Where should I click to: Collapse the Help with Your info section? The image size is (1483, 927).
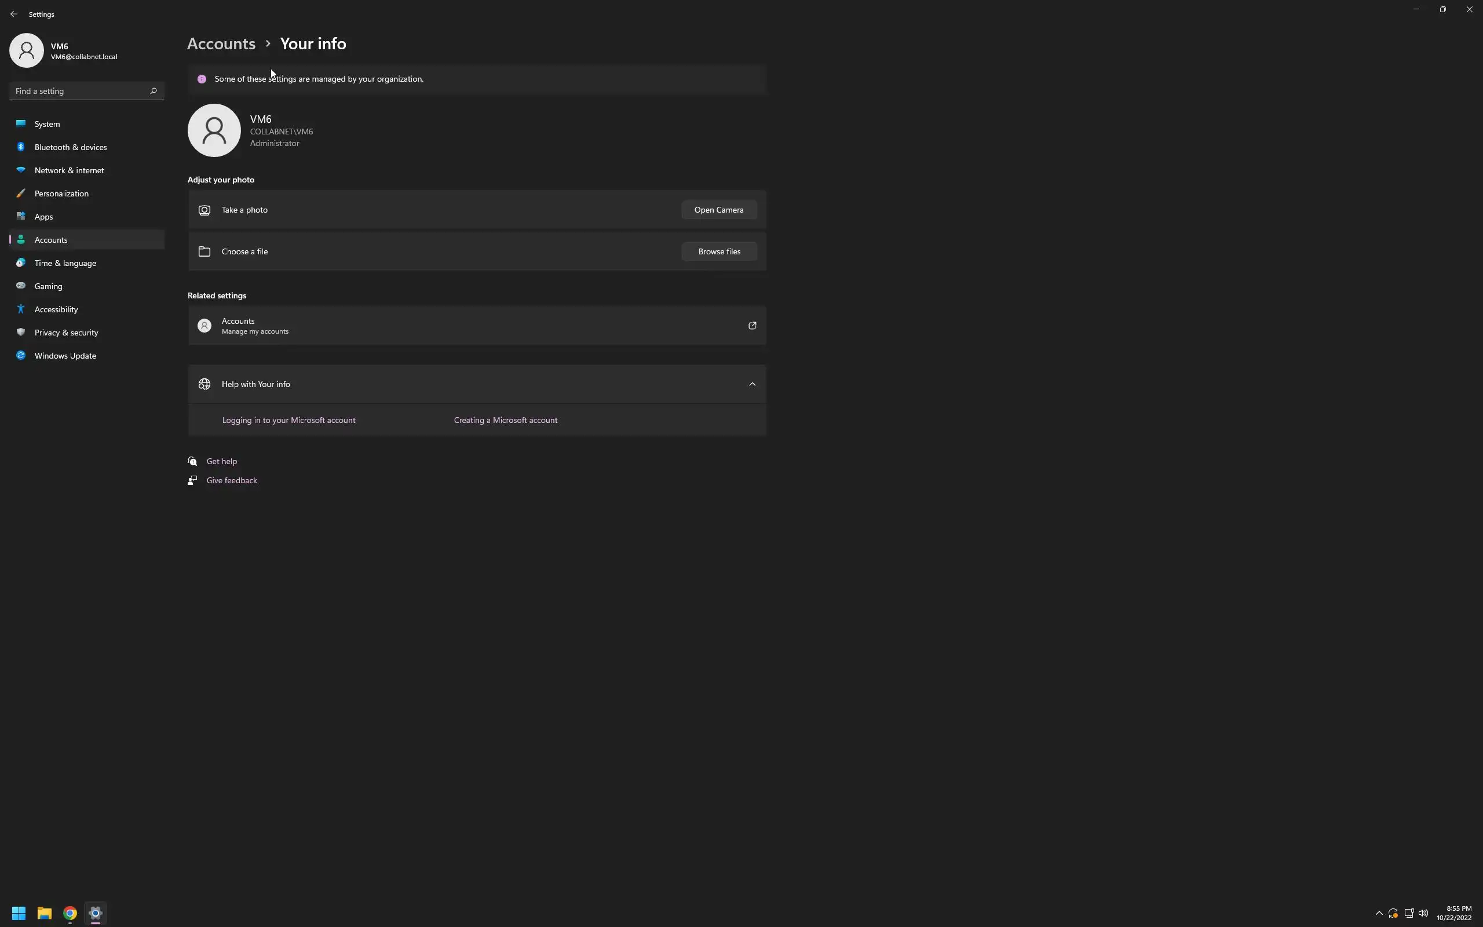[x=752, y=384]
